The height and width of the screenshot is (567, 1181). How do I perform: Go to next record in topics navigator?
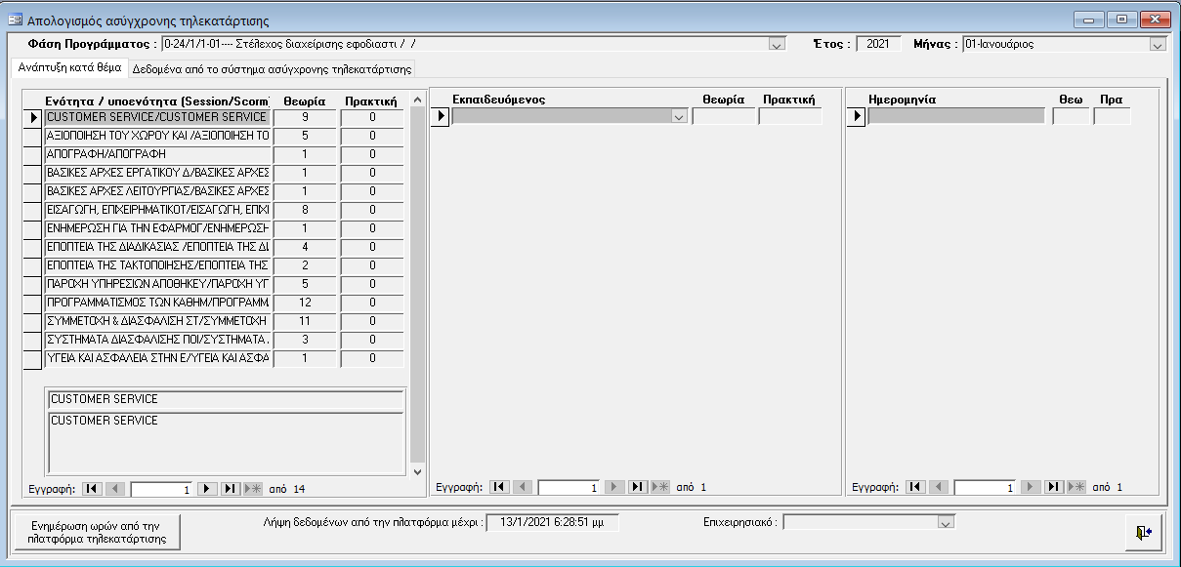207,488
